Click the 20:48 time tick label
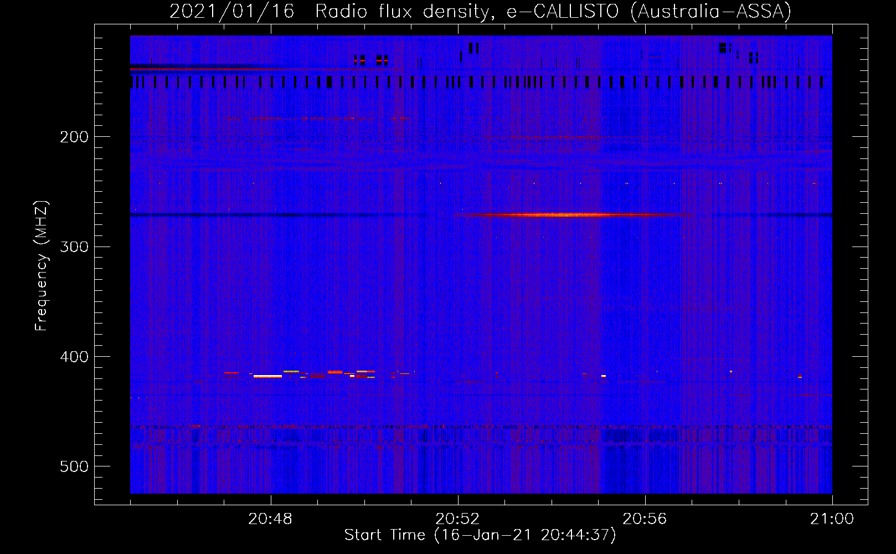 click(x=270, y=519)
